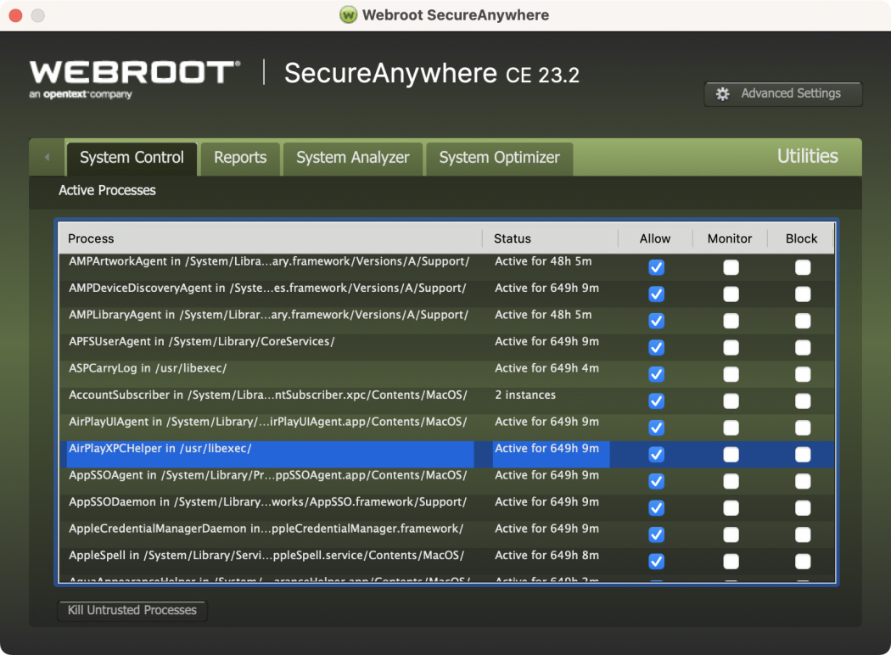This screenshot has width=891, height=655.
Task: Click the back arrow left of System Control
Action: pyautogui.click(x=48, y=157)
